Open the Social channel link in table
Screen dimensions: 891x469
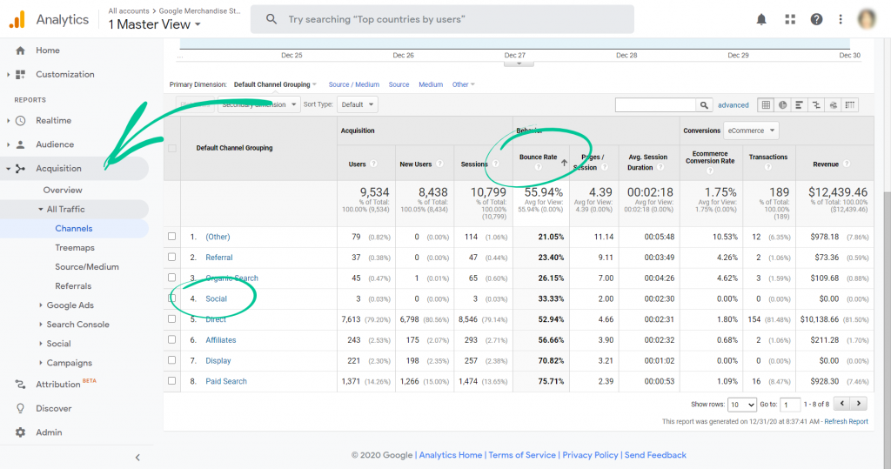tap(216, 298)
